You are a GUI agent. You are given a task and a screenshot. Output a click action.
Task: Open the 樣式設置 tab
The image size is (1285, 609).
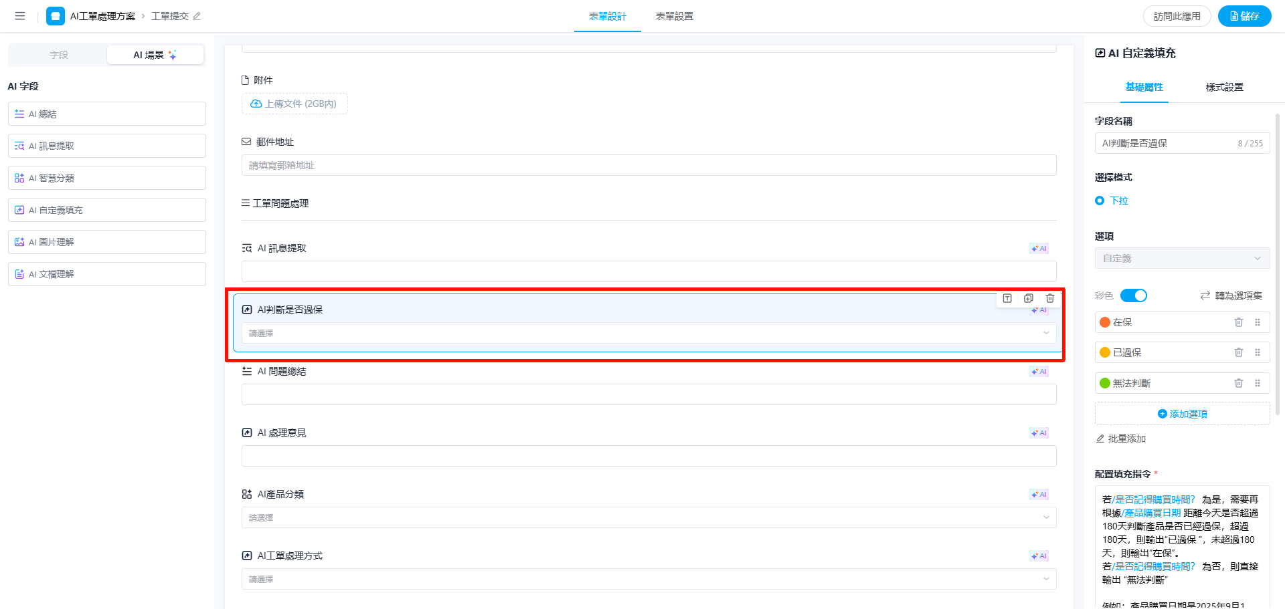tap(1224, 87)
